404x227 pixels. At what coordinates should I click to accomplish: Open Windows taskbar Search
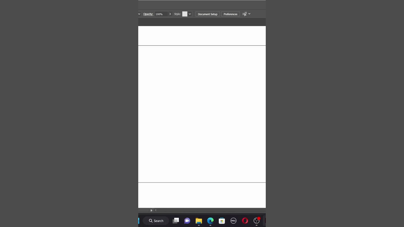pyautogui.click(x=156, y=221)
